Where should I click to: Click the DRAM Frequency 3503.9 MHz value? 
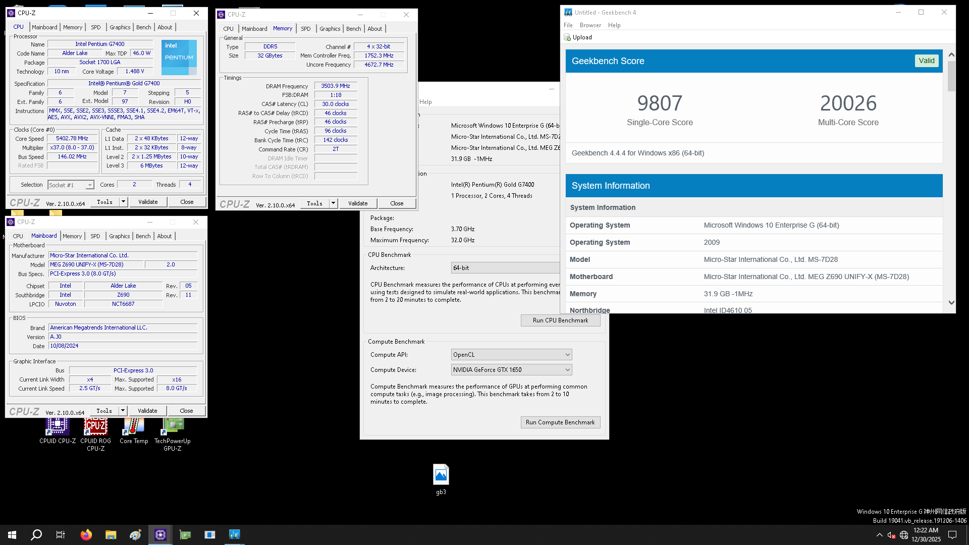[x=336, y=86]
